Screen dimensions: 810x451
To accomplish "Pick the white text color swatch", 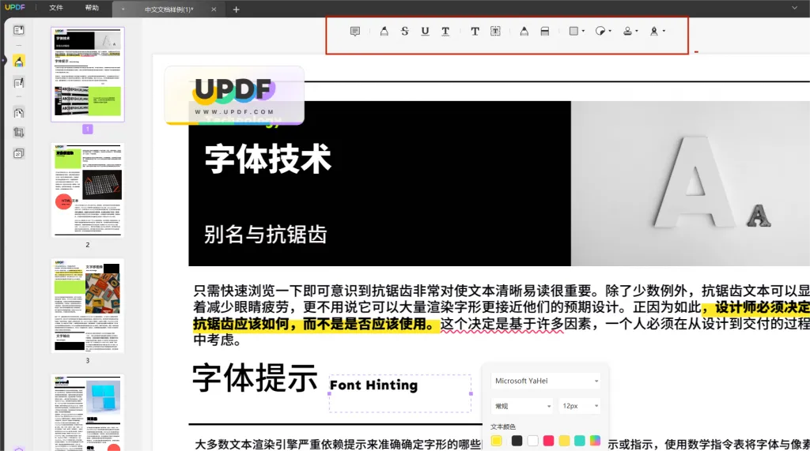I will coord(532,441).
